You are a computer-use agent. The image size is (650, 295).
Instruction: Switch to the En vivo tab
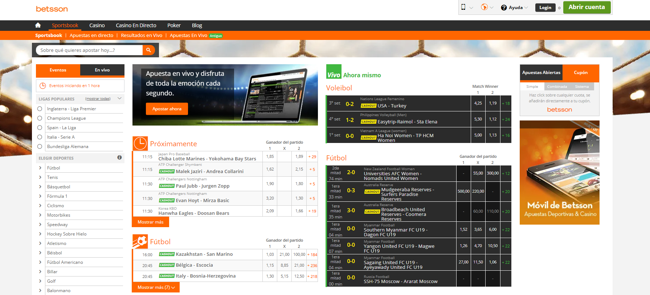(x=102, y=70)
